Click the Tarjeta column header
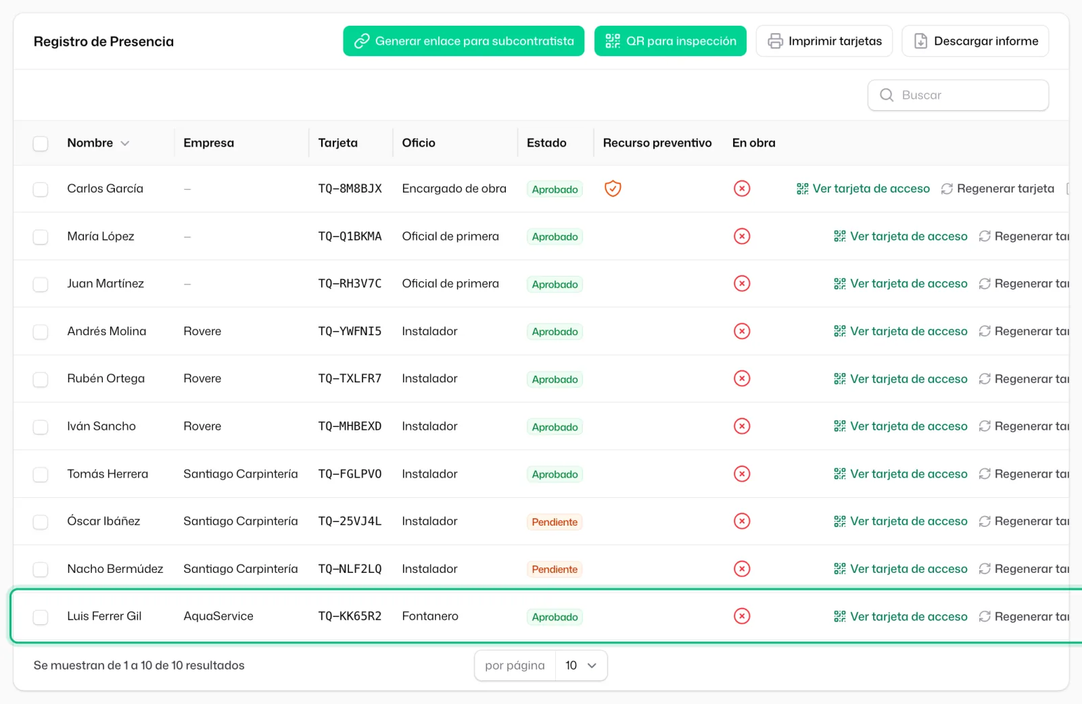The width and height of the screenshot is (1082, 704). click(338, 143)
